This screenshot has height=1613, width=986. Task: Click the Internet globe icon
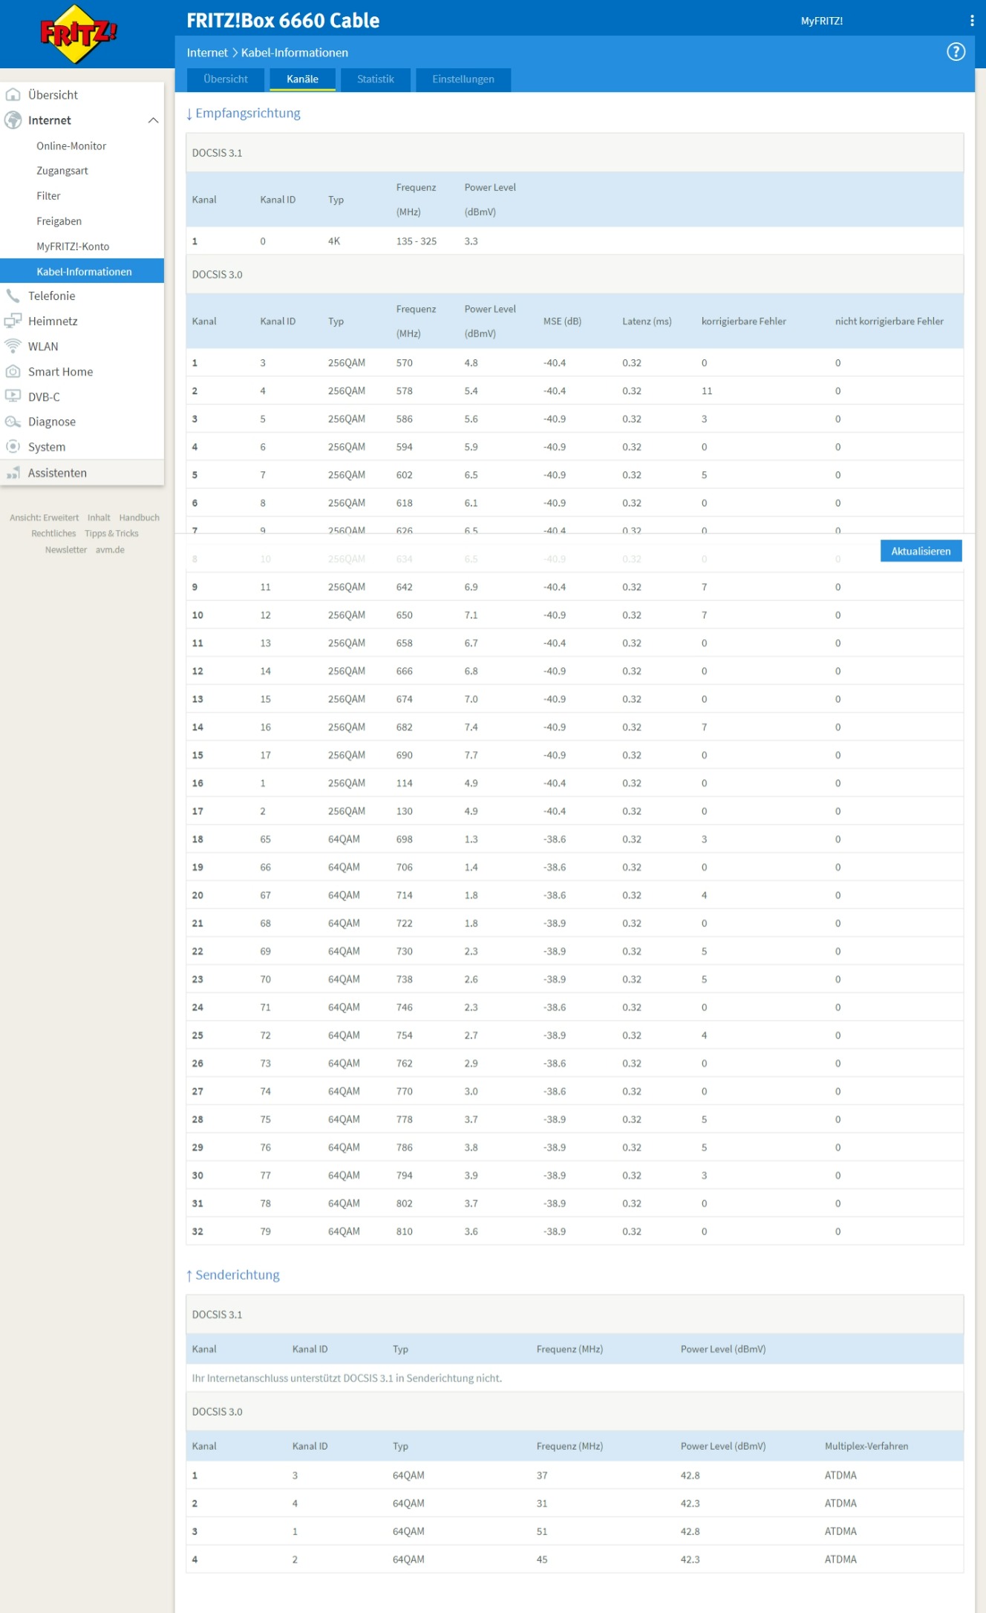click(x=13, y=120)
